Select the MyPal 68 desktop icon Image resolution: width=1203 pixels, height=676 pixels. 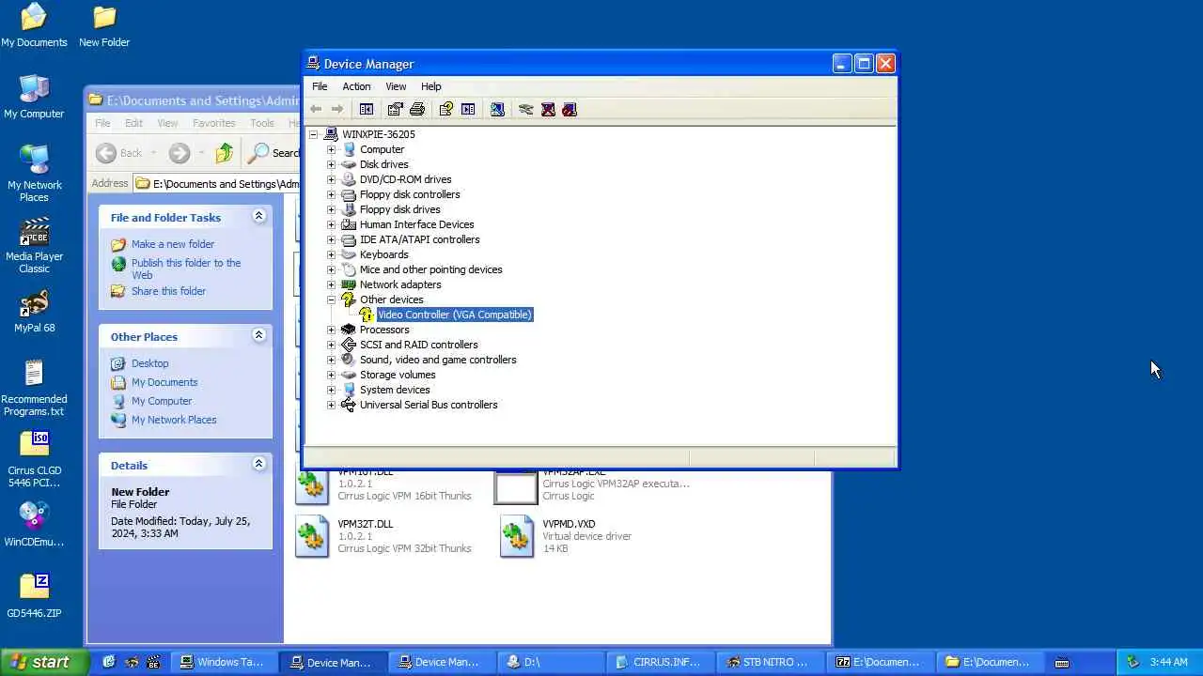tap(34, 312)
